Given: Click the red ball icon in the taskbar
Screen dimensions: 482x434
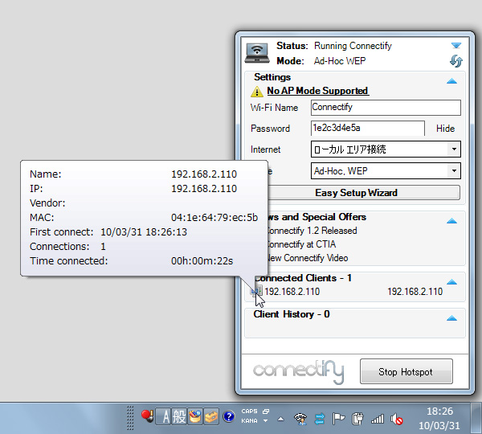Looking at the screenshot, I should (x=147, y=416).
